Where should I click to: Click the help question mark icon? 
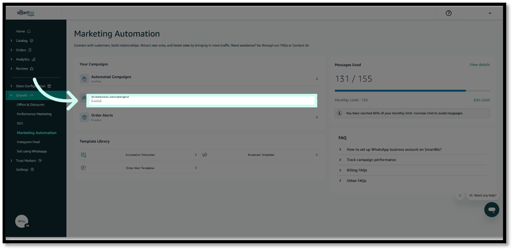(448, 13)
